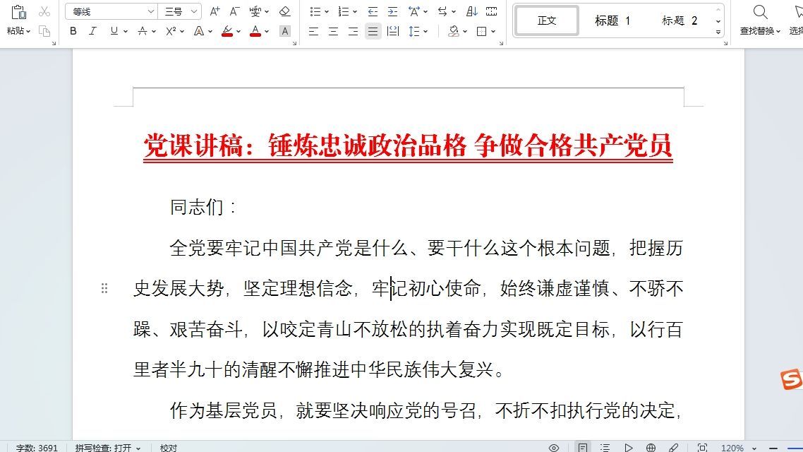Screen dimensions: 803x452
Task: Open font color dropdown arrow
Action: point(267,32)
